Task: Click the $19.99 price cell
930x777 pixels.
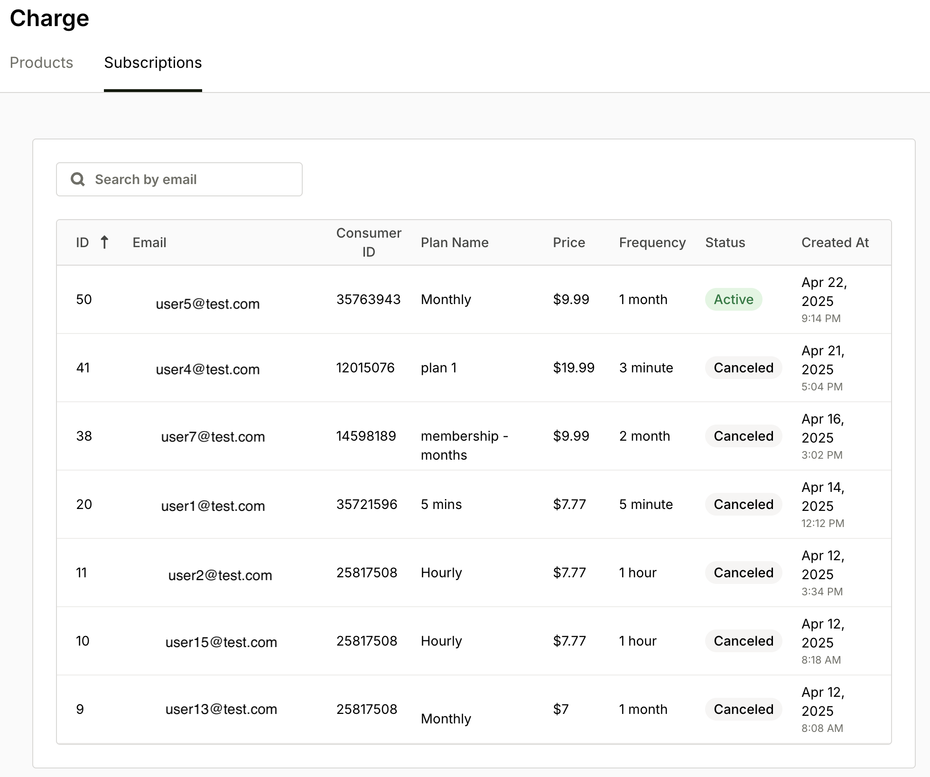Action: [574, 368]
